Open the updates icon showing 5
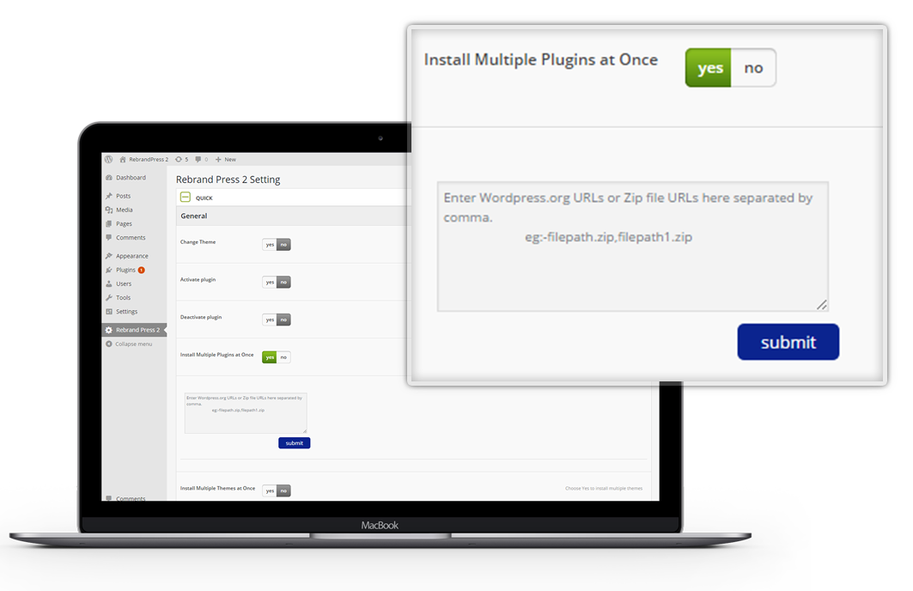Screen dimensions: 913x591 point(179,159)
